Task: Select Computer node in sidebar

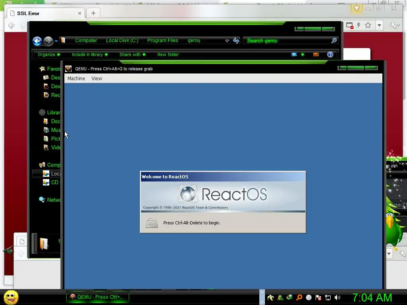Action: tap(49, 165)
